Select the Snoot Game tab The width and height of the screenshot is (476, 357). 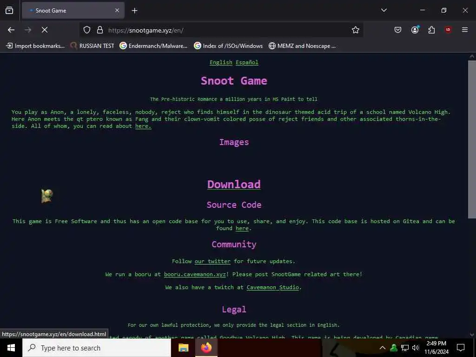(73, 11)
